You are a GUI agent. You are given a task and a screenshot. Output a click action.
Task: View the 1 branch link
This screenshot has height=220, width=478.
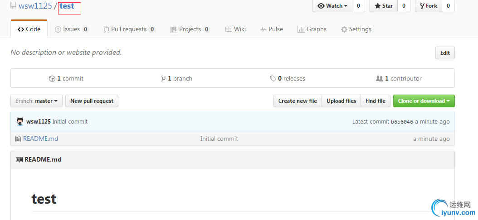(177, 78)
